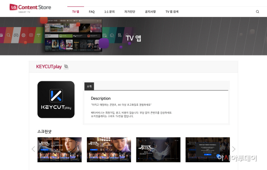Click the globe icon in banner strip
Viewport: 267px width, 170px height.
(24, 35)
